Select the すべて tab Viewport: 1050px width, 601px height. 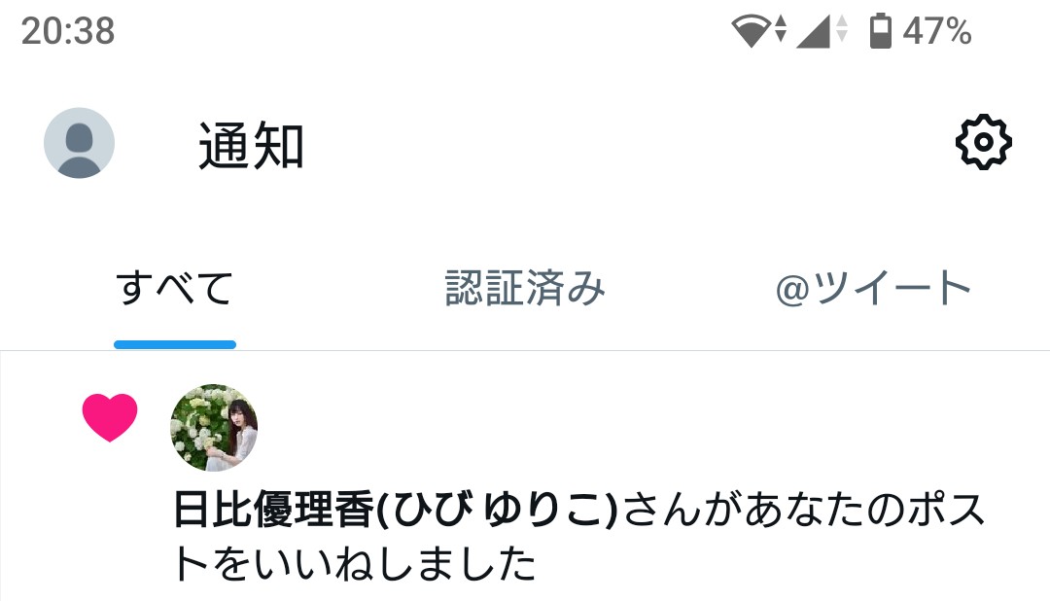[x=175, y=288]
